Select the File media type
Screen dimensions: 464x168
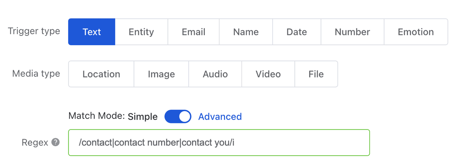point(316,74)
